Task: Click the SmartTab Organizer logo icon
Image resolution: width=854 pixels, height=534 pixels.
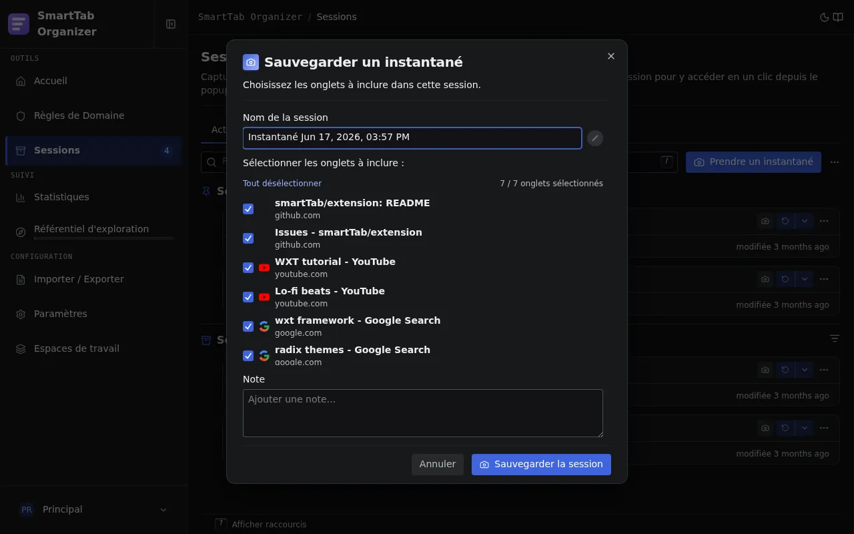Action: [x=19, y=24]
